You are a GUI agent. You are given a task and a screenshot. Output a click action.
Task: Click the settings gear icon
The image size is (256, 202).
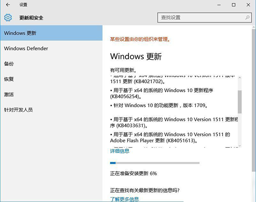coord(8,18)
